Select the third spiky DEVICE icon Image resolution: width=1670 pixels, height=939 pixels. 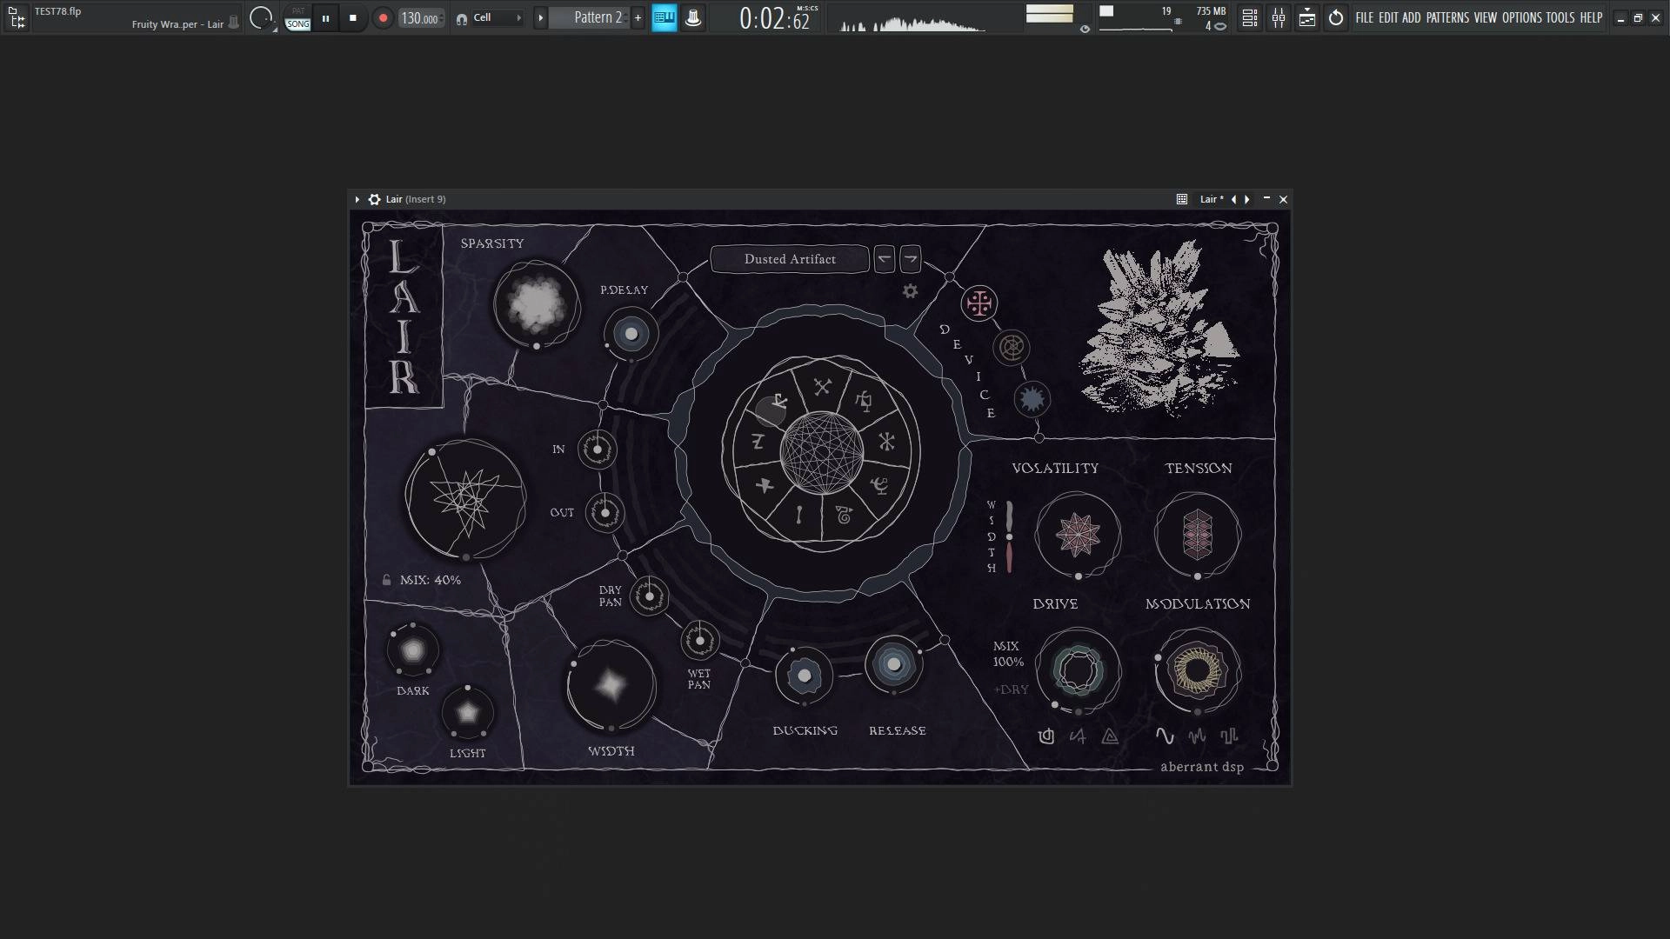[x=1032, y=399]
